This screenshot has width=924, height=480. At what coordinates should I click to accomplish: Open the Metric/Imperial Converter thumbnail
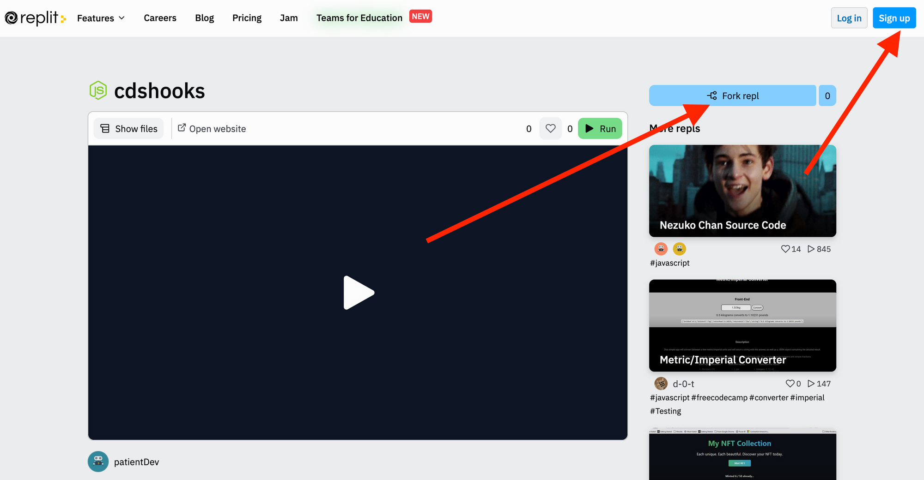(x=742, y=325)
